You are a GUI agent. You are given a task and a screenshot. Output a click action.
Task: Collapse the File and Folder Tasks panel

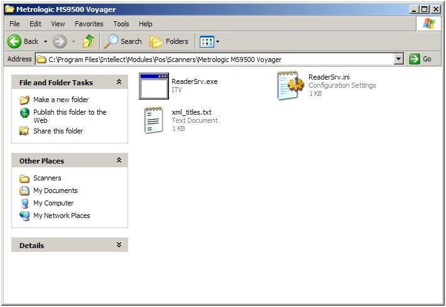click(119, 82)
